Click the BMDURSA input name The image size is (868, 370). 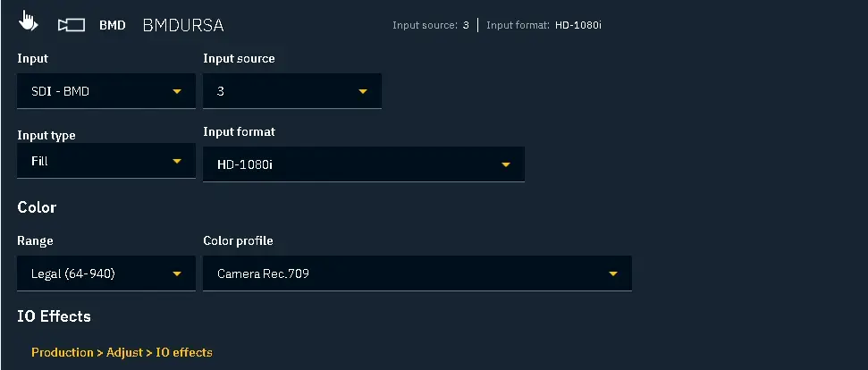click(x=182, y=25)
